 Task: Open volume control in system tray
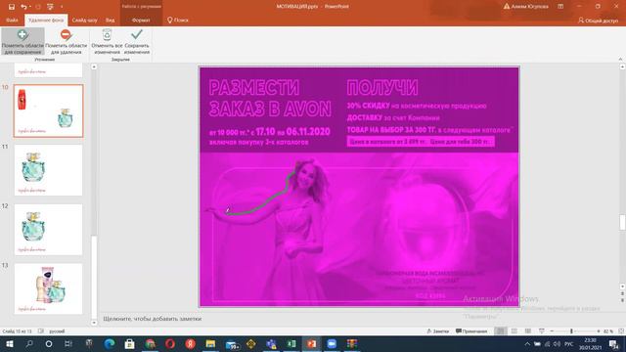[557, 343]
